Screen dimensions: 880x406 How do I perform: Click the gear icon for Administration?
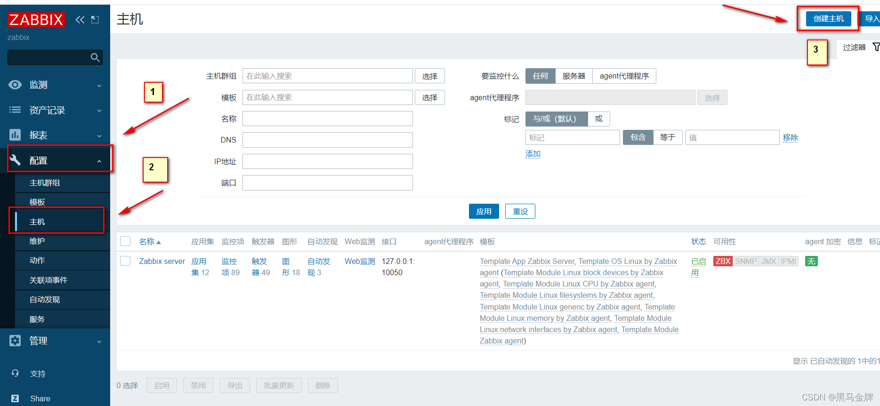(15, 341)
